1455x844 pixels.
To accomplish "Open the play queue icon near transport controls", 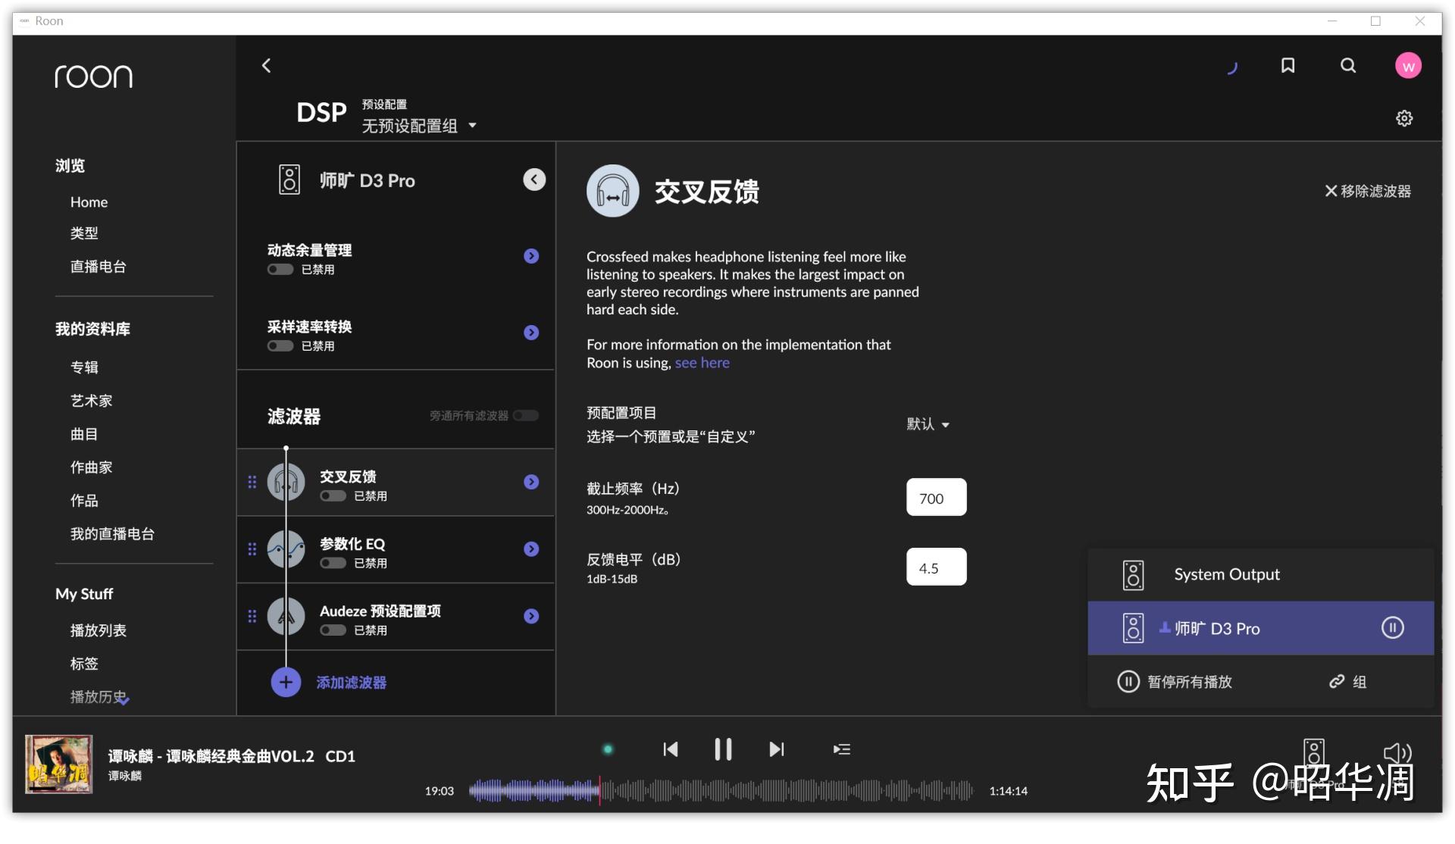I will pyautogui.click(x=841, y=749).
